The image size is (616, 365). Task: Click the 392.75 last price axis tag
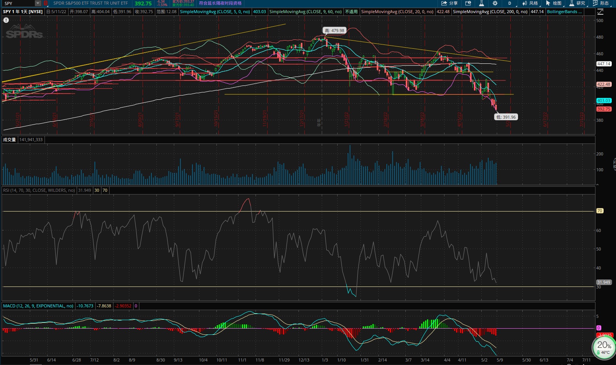tap(604, 109)
